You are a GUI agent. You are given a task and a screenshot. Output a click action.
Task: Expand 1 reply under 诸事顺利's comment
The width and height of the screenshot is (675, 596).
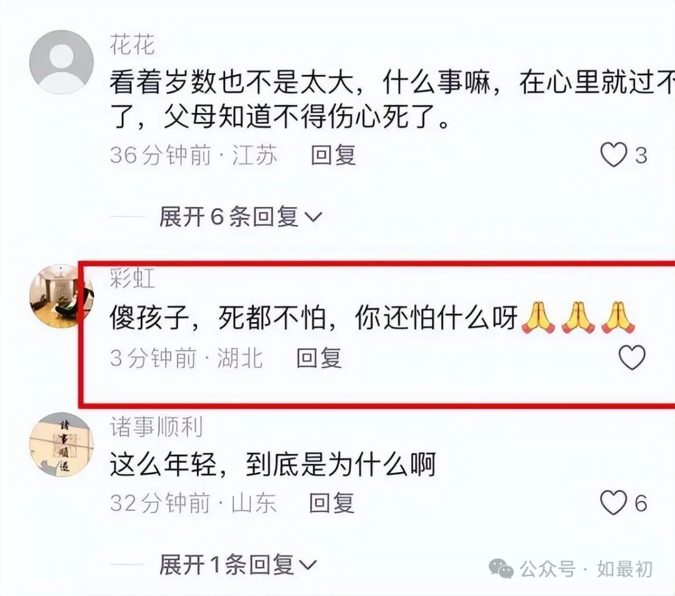237,564
